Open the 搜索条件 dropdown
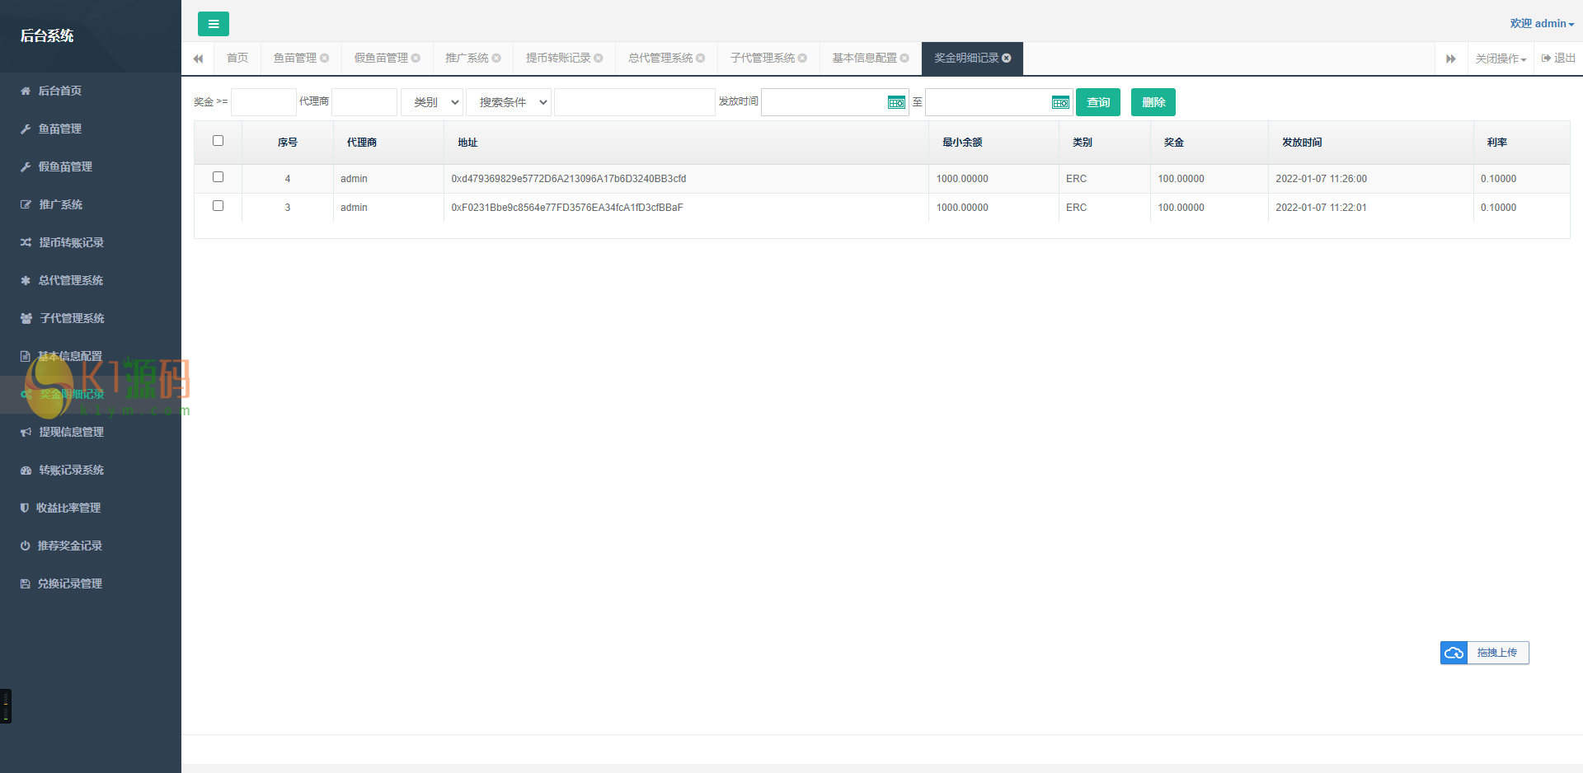Viewport: 1583px width, 773px height. 509,102
